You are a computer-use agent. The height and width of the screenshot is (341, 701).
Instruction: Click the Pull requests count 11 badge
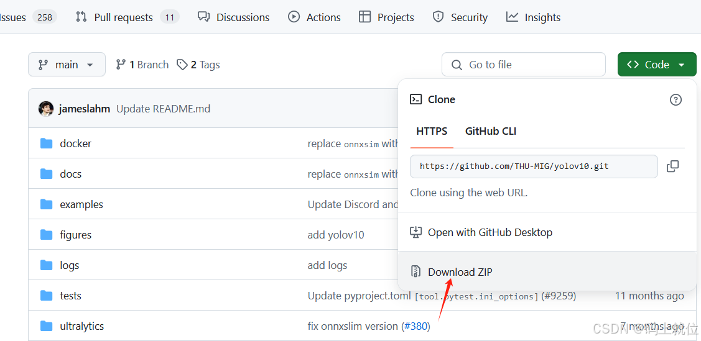(169, 17)
